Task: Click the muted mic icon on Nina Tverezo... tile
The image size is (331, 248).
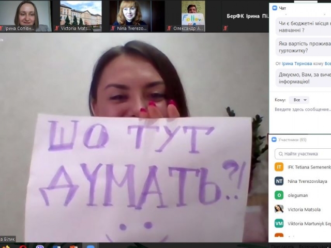Action: 113,28
